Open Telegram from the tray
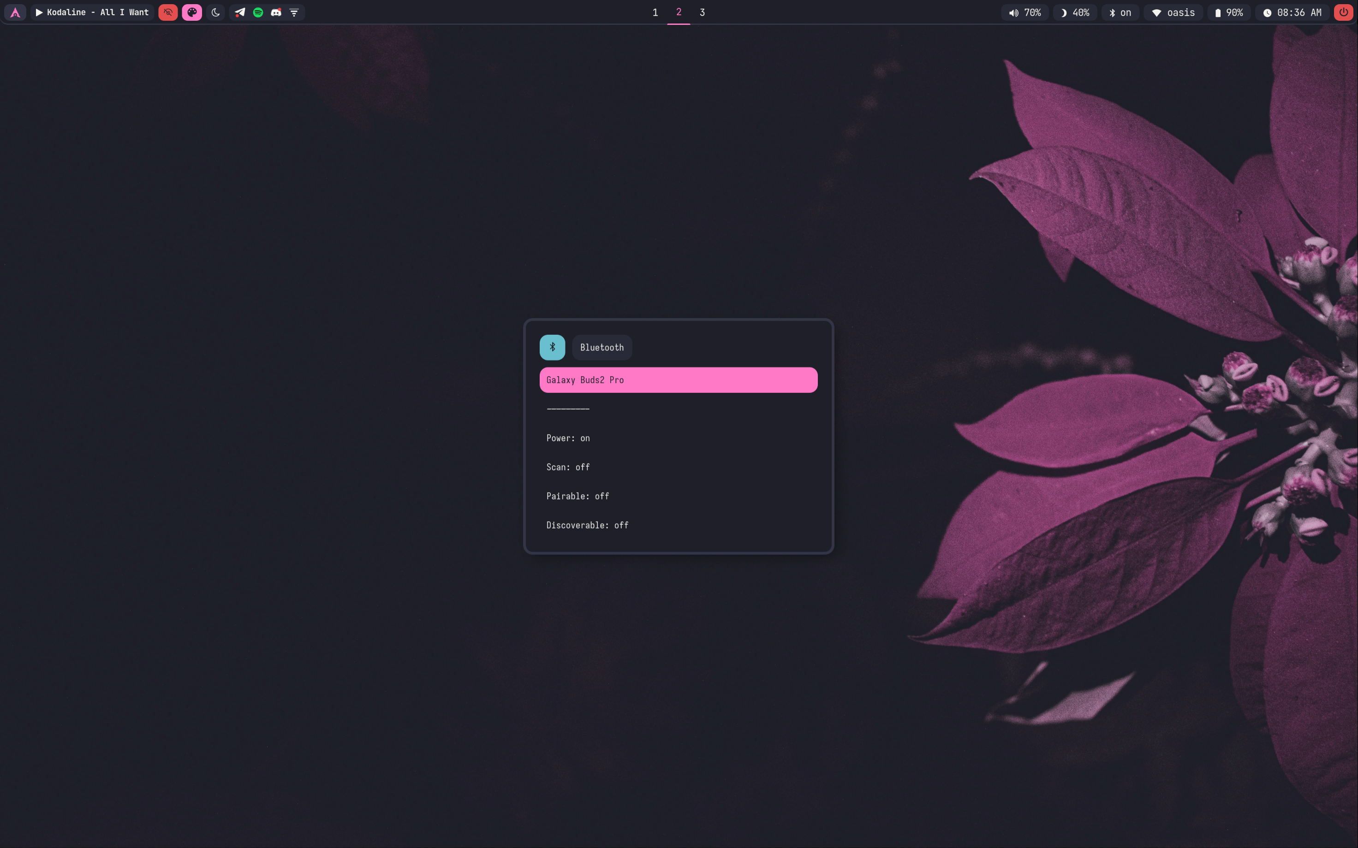This screenshot has width=1358, height=848. [x=240, y=12]
